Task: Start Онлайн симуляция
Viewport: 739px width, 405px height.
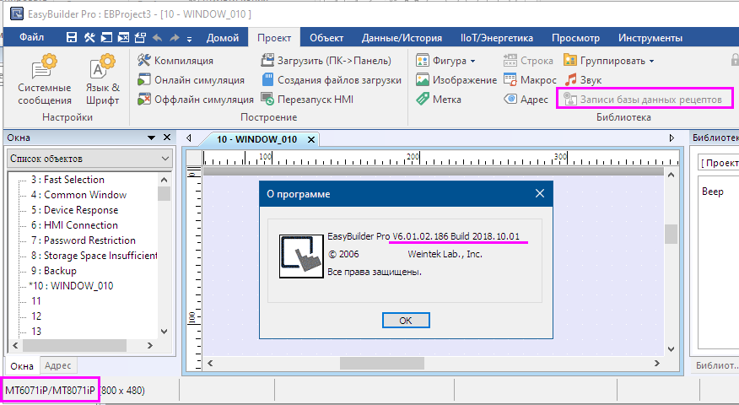Action: 191,80
